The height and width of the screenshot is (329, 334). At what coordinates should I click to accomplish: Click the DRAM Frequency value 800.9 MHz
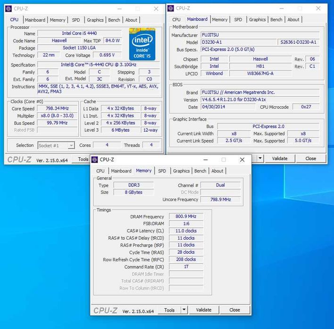pyautogui.click(x=186, y=217)
